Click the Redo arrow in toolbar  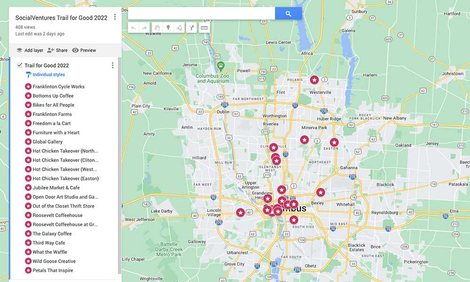[x=144, y=28]
